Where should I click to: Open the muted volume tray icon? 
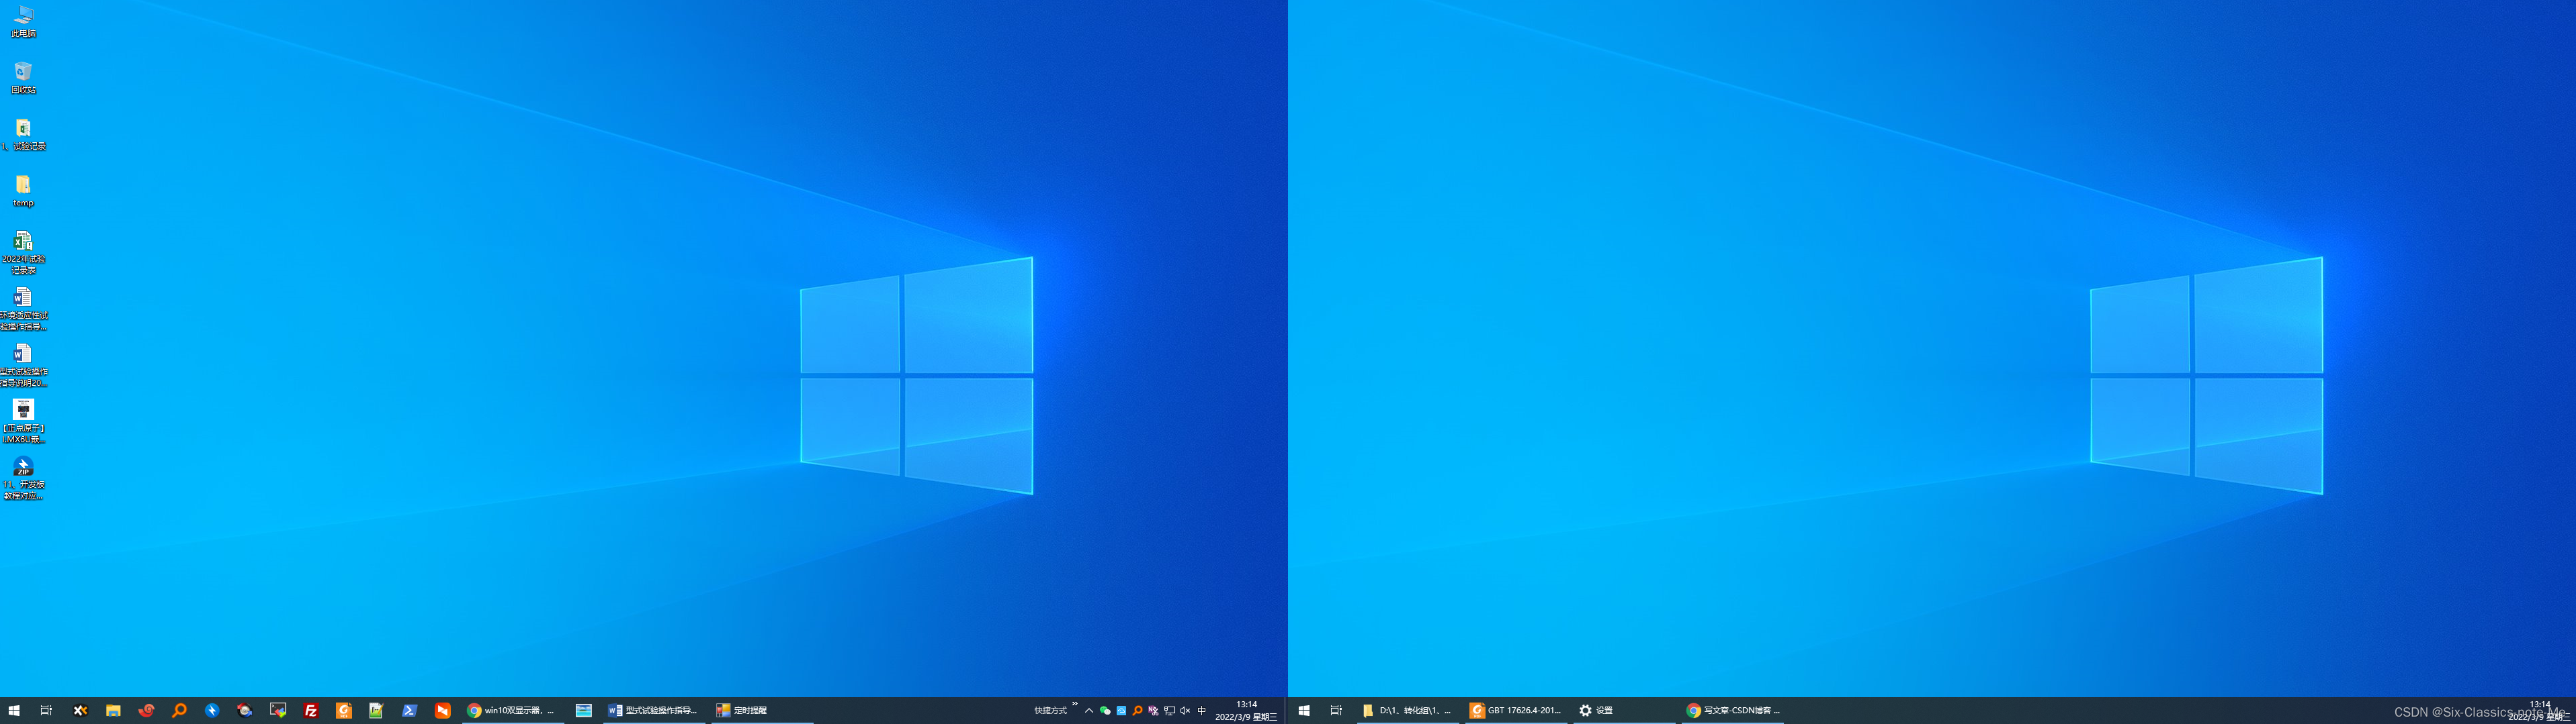point(1185,710)
